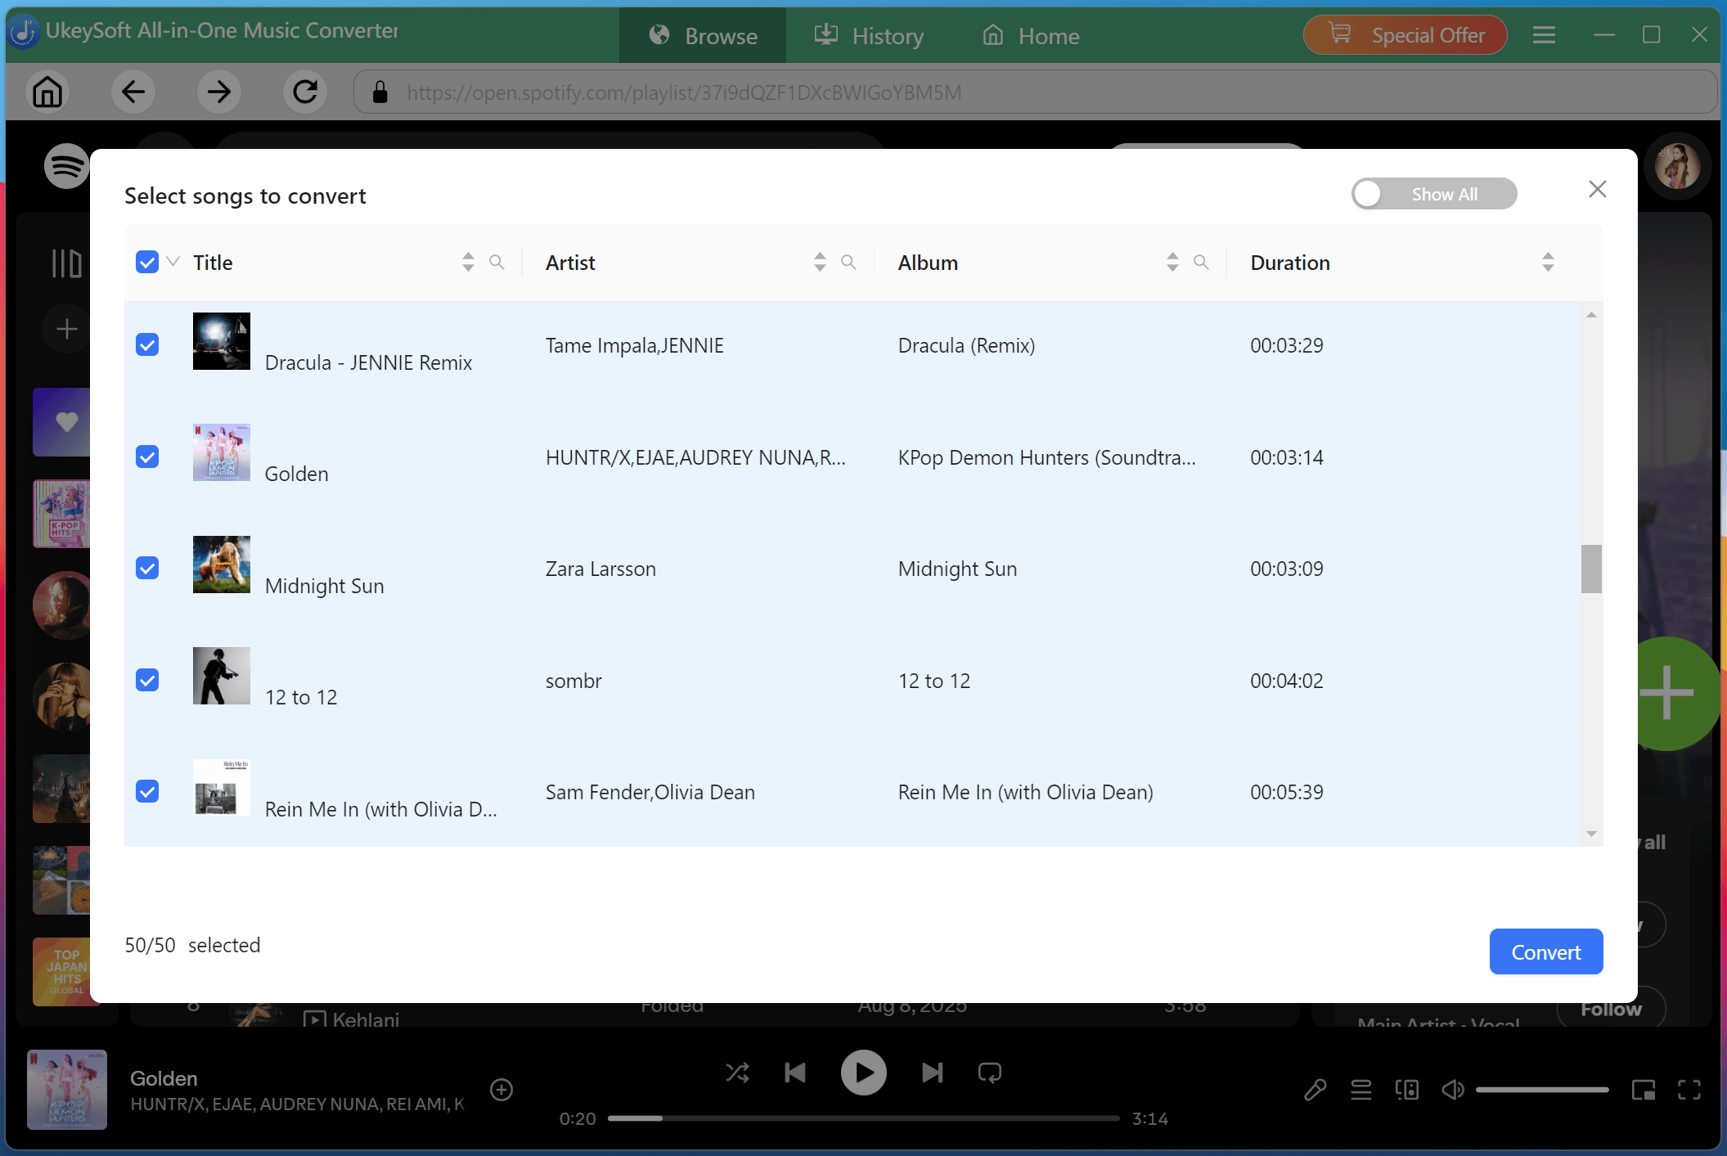The width and height of the screenshot is (1727, 1156).
Task: Uncheck the Golden song checkbox
Action: point(147,457)
